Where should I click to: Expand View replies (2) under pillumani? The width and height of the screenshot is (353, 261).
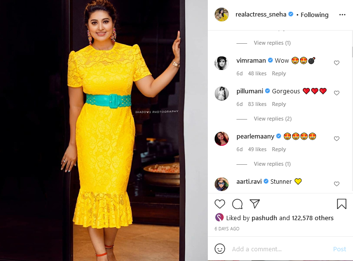pyautogui.click(x=272, y=119)
